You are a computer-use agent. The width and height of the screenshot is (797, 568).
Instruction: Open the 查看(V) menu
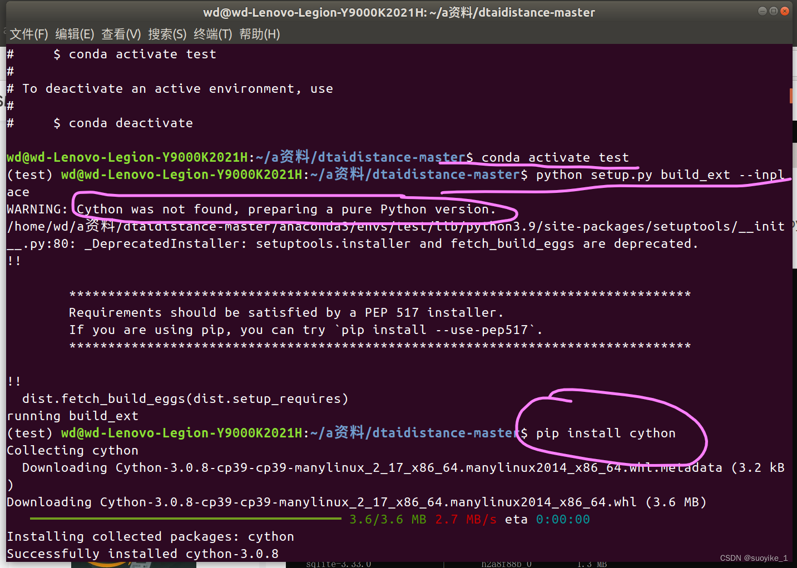click(x=120, y=34)
